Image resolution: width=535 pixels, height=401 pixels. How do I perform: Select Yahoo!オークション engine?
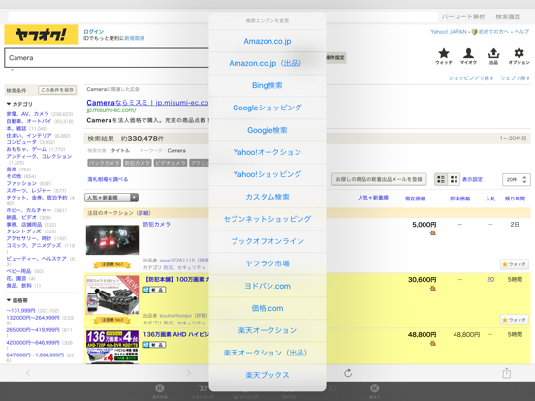click(267, 152)
